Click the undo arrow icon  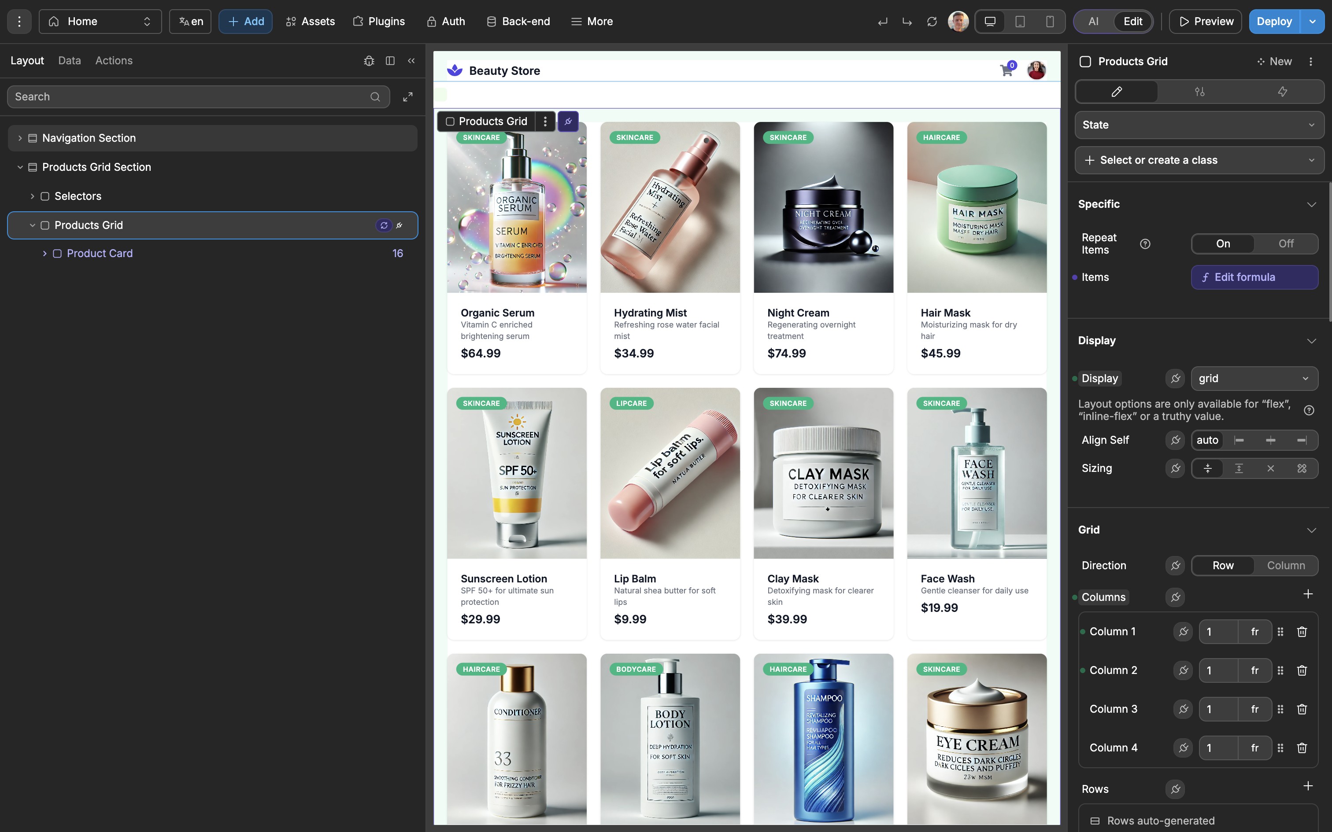click(883, 22)
